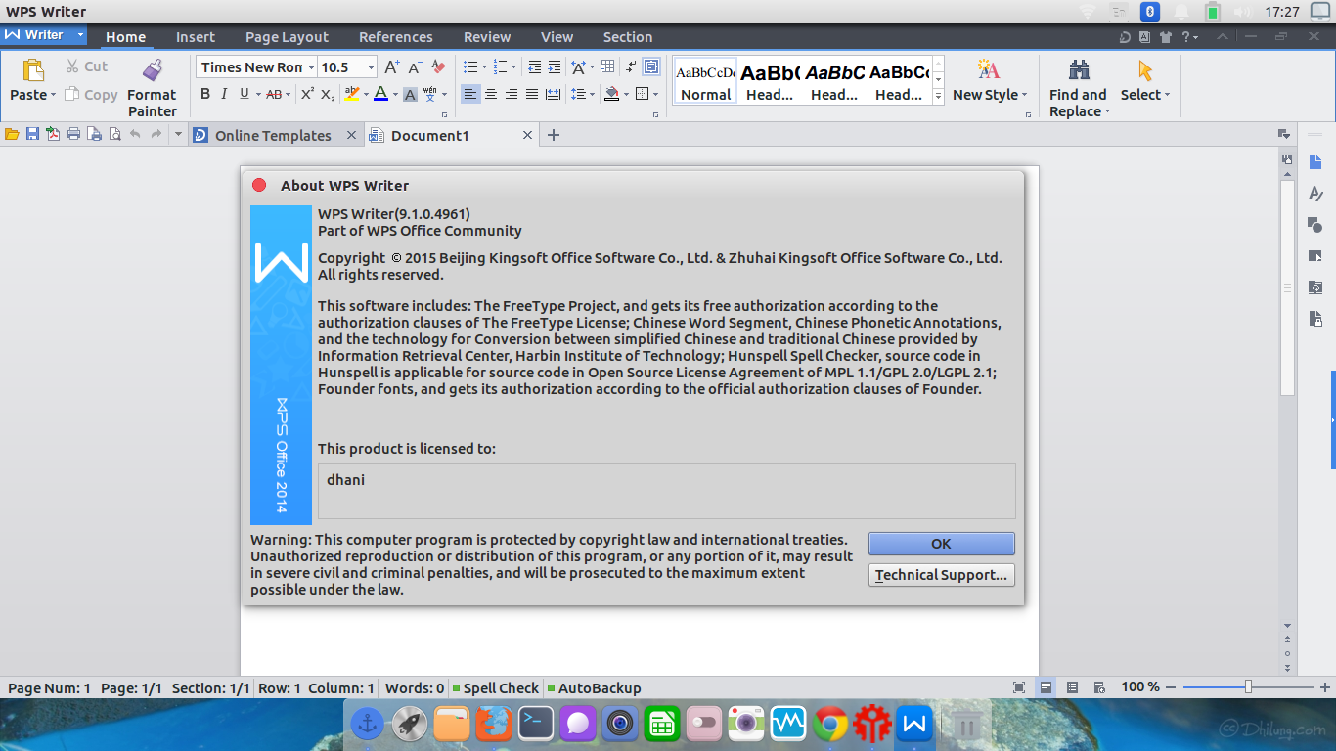
Task: Close the Document1 tab
Action: tap(528, 135)
